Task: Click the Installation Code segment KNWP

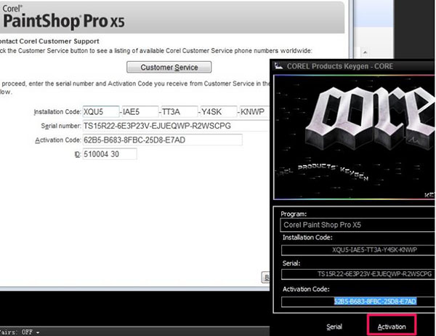Action: [254, 111]
